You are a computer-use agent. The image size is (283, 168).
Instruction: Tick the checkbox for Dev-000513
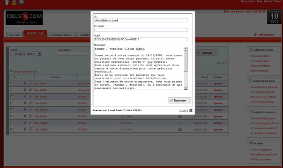pyautogui.click(x=12, y=83)
